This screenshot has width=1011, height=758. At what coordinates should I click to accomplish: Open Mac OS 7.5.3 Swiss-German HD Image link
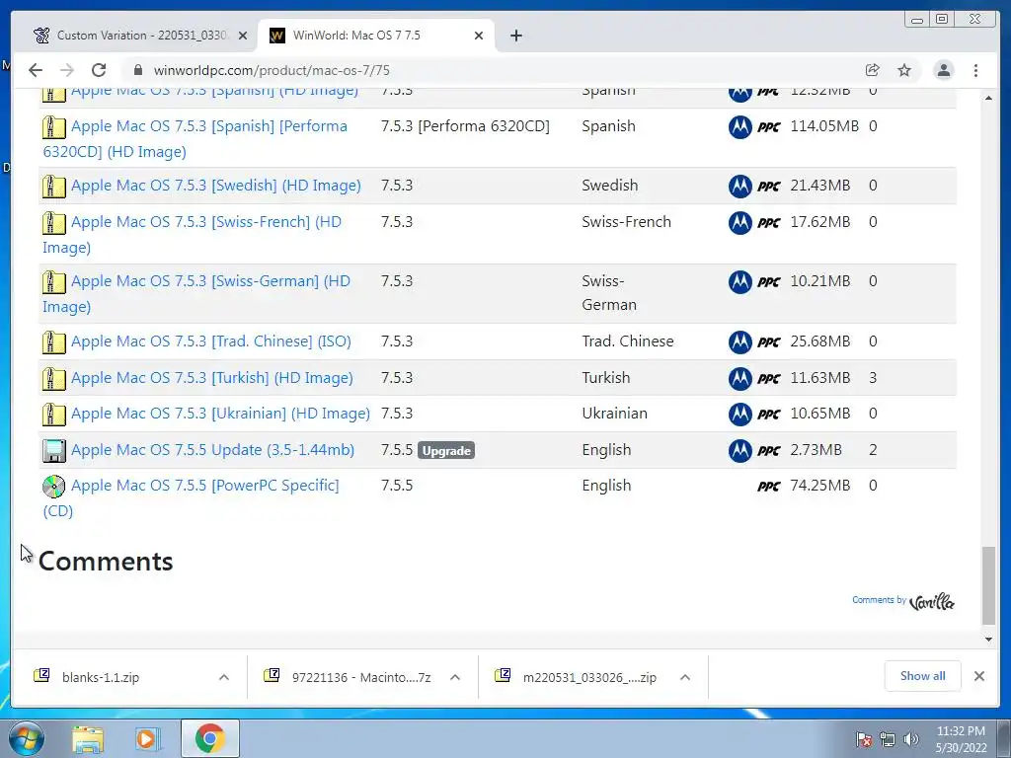196,294
